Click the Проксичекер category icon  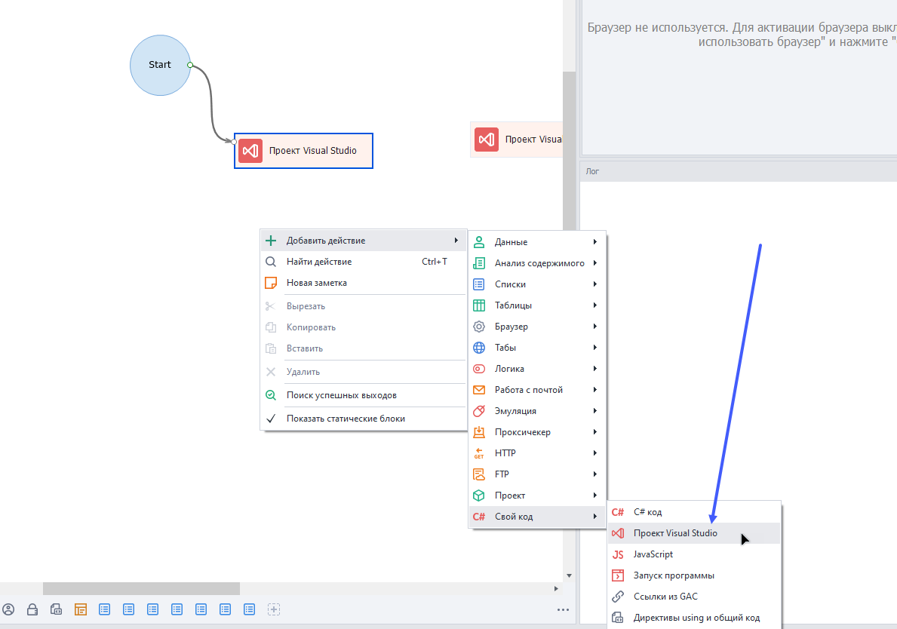click(x=479, y=432)
